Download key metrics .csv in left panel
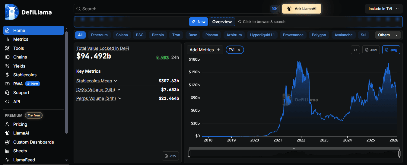 click(170, 156)
